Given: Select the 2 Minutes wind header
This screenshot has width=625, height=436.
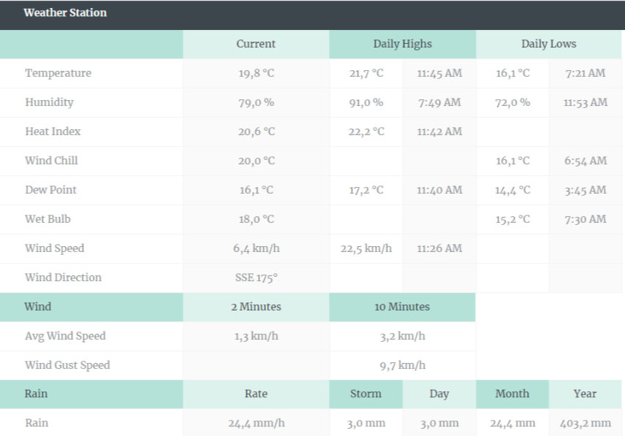Looking at the screenshot, I should point(256,307).
